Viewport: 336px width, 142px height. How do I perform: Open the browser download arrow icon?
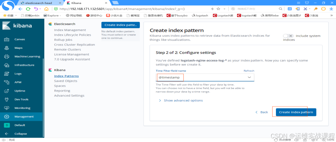click(x=331, y=9)
